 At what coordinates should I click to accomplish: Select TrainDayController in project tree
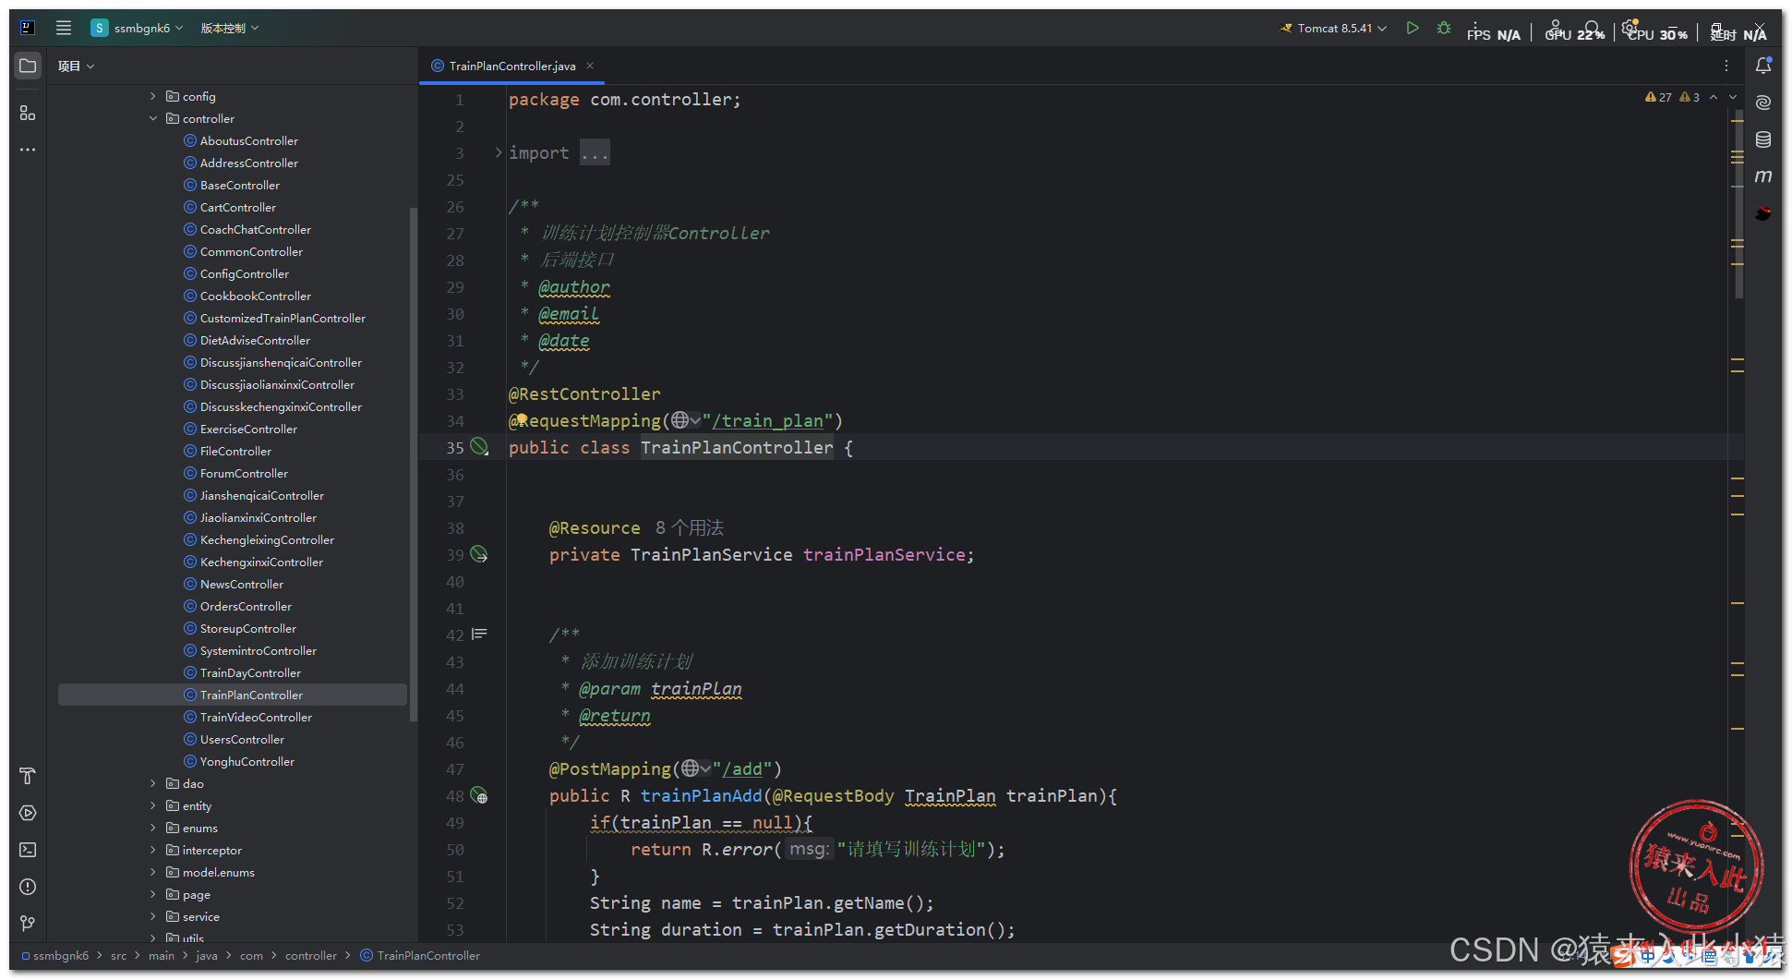pos(250,672)
